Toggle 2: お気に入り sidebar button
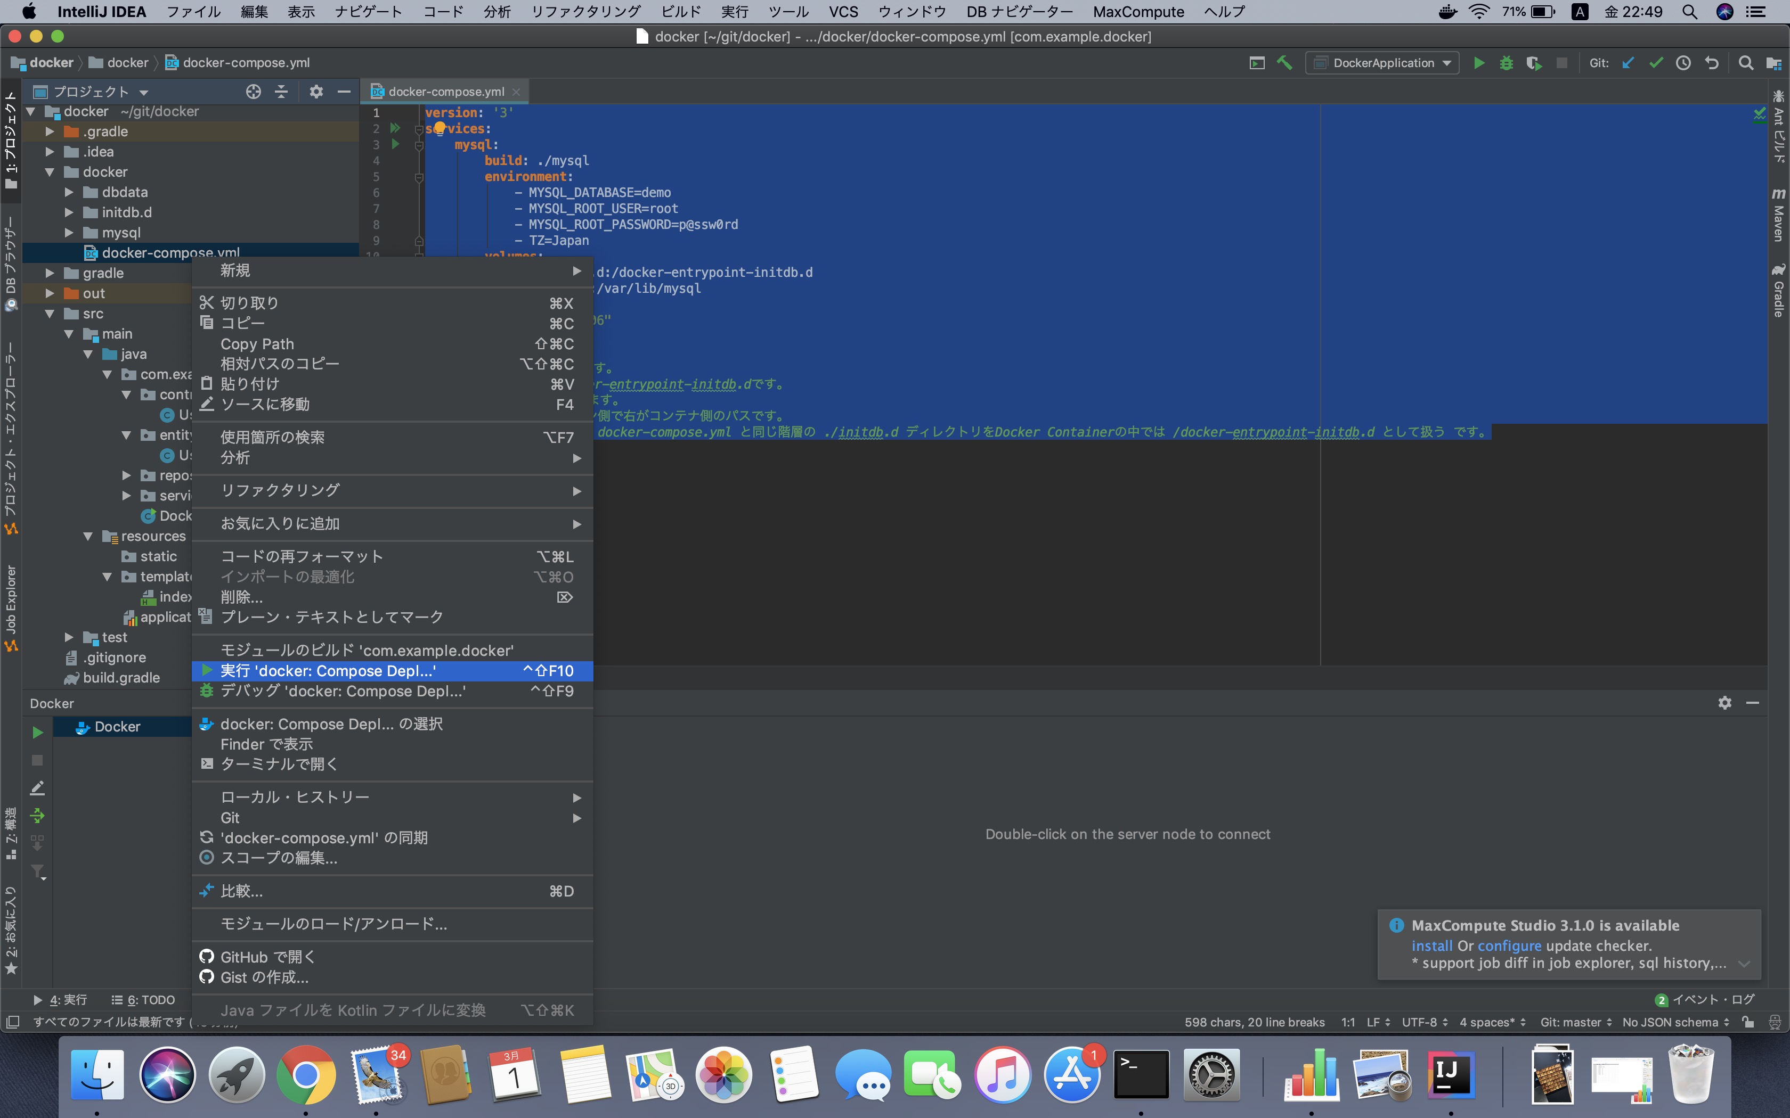The height and width of the screenshot is (1118, 1790). click(11, 931)
